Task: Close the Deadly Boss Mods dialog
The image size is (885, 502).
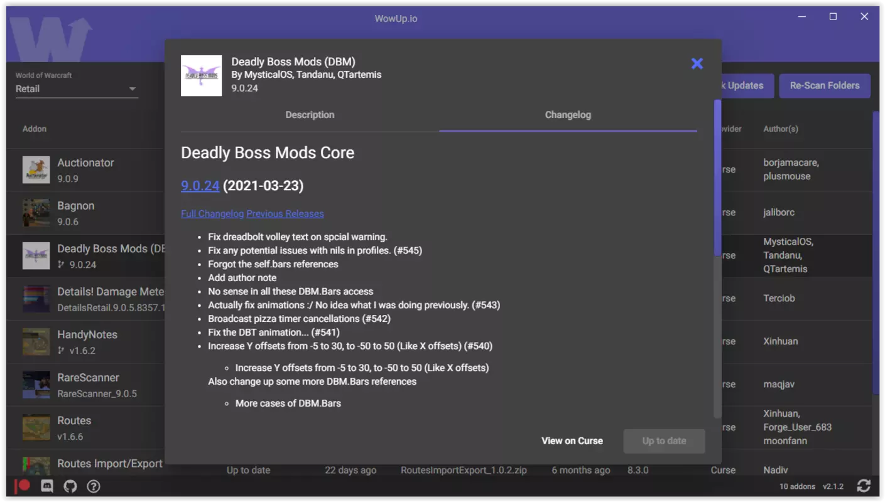Action: click(x=697, y=63)
